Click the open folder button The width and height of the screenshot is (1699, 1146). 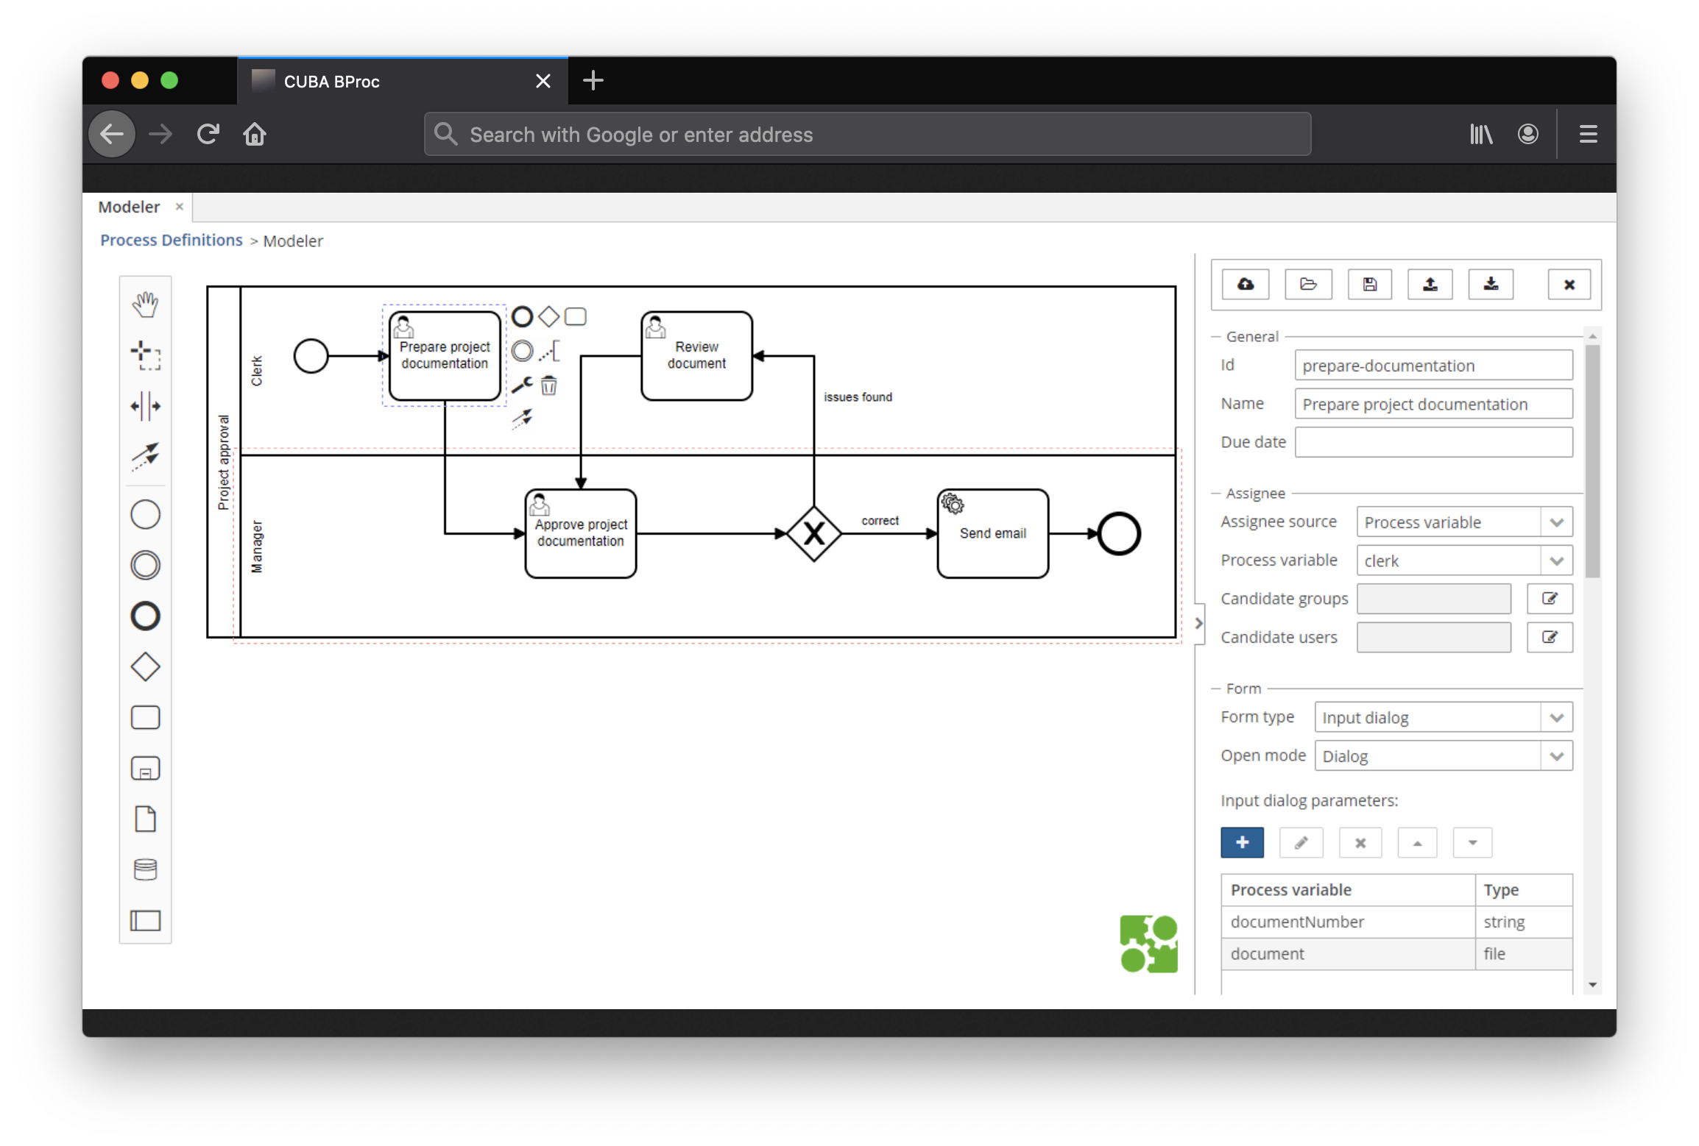pyautogui.click(x=1308, y=284)
